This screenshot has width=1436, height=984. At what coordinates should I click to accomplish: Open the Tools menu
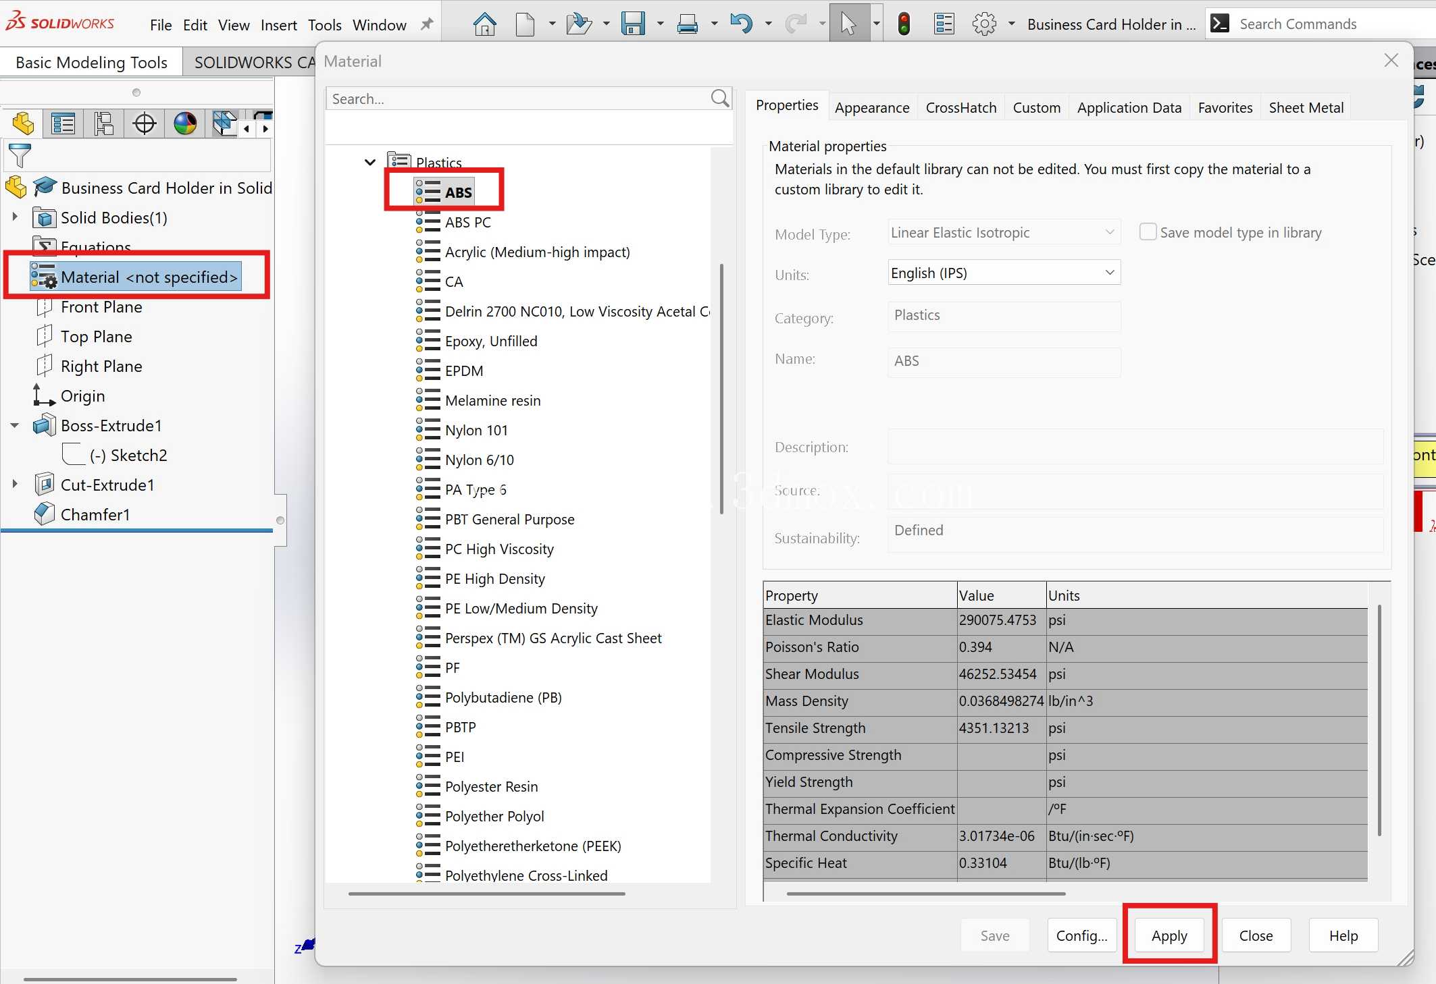325,25
